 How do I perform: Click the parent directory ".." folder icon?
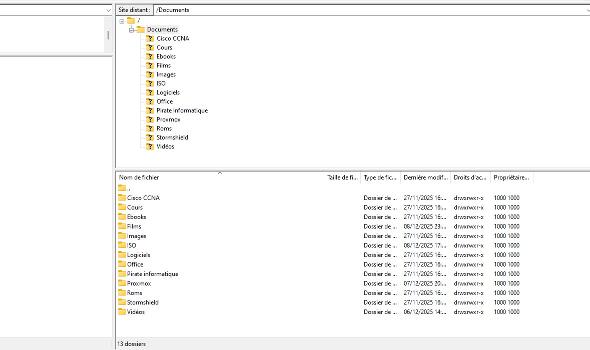[x=122, y=188]
